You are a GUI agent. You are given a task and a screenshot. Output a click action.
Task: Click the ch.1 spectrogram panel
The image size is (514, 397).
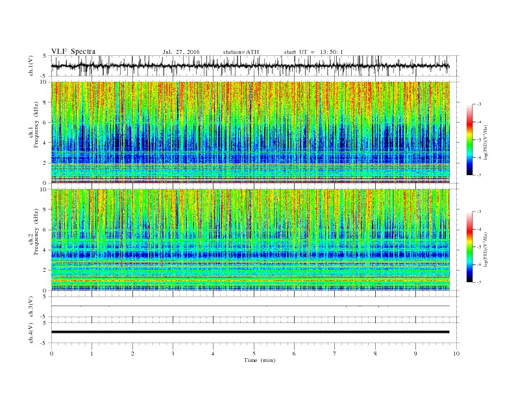click(x=251, y=132)
